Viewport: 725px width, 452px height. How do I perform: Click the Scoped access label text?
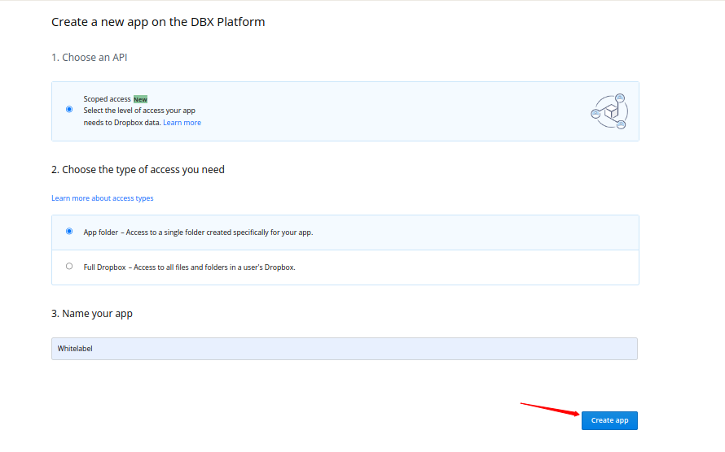coord(107,99)
